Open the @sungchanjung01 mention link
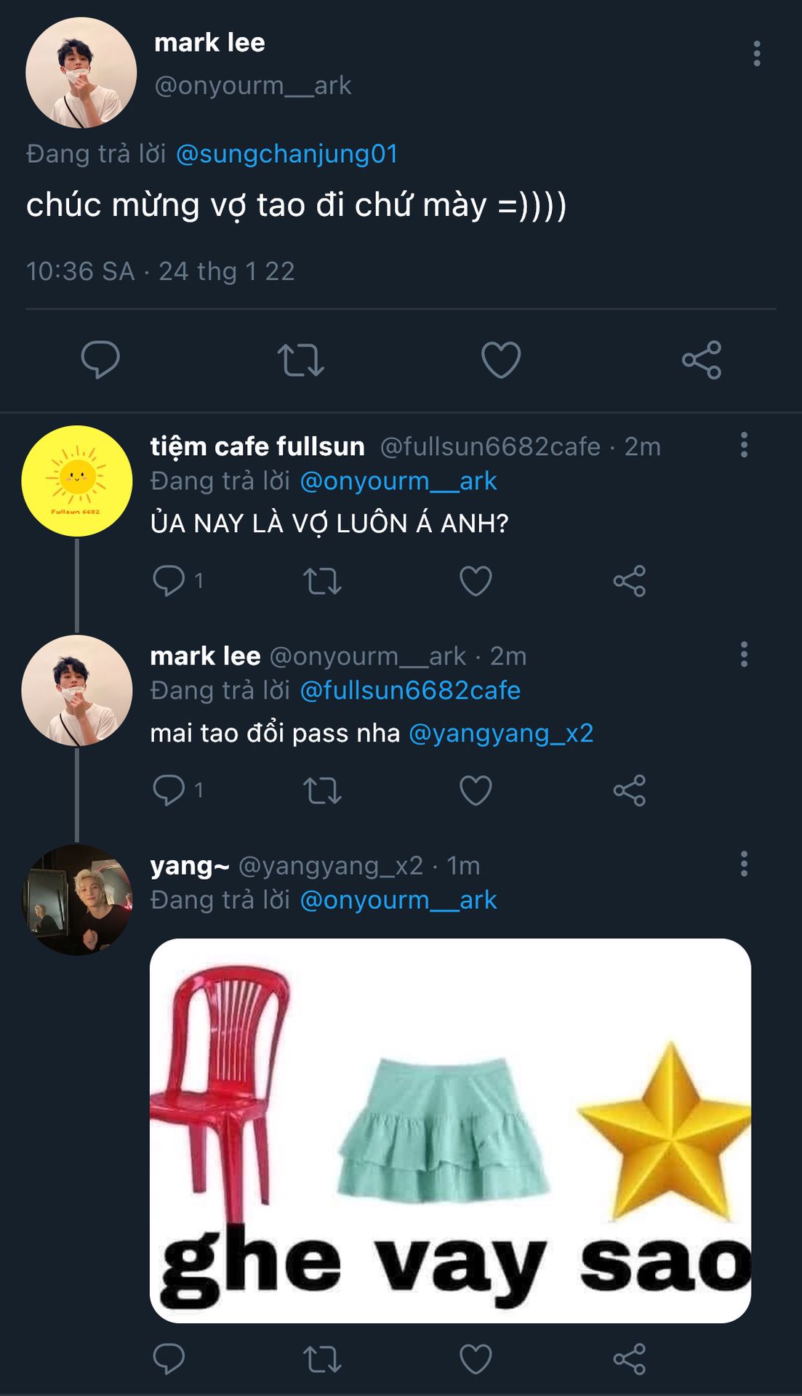The width and height of the screenshot is (802, 1396). pyautogui.click(x=286, y=154)
